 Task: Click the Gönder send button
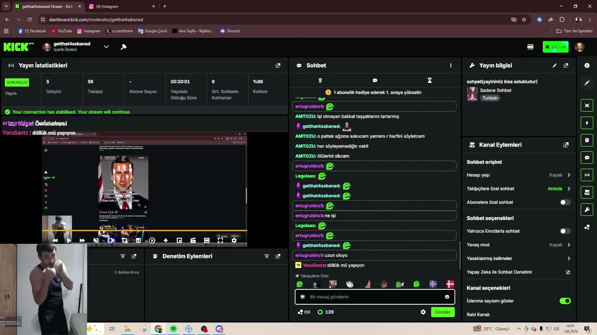click(443, 312)
